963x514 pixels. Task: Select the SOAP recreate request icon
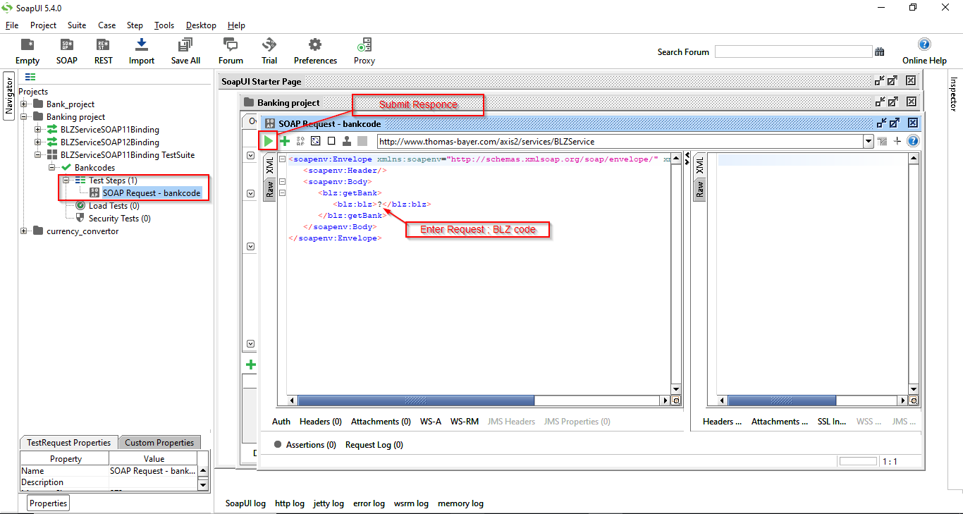pyautogui.click(x=300, y=140)
